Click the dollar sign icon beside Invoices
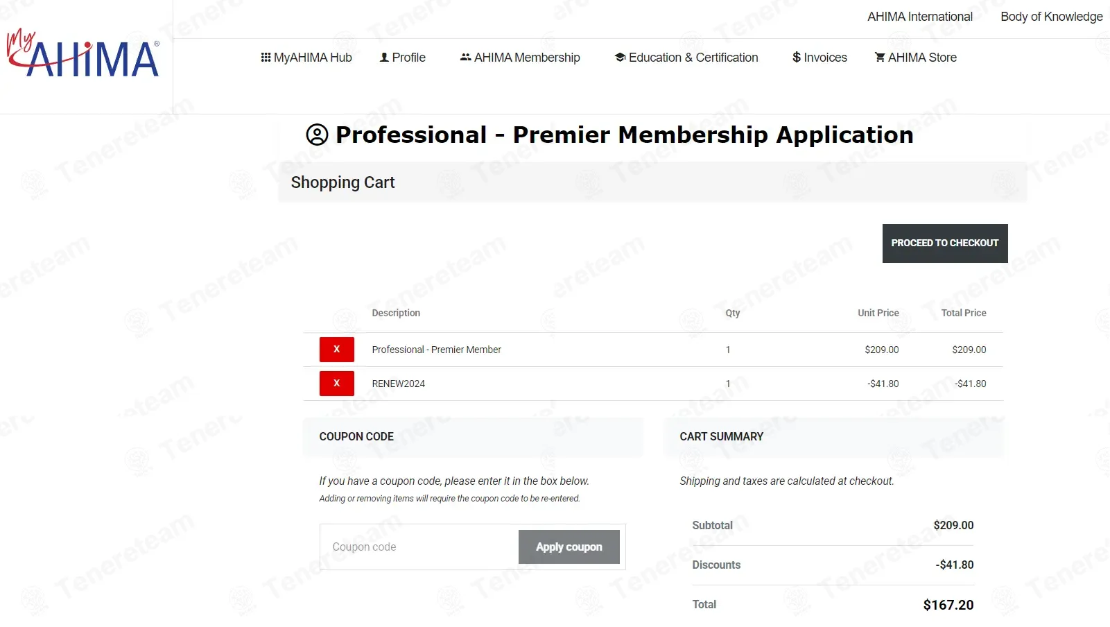 pyautogui.click(x=797, y=58)
